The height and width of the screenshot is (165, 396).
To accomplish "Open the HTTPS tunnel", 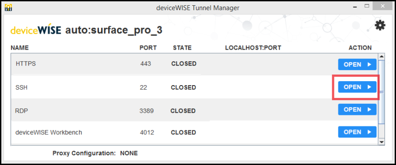I will point(357,64).
